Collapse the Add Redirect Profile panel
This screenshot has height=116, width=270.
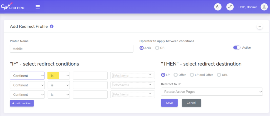pyautogui.click(x=260, y=26)
